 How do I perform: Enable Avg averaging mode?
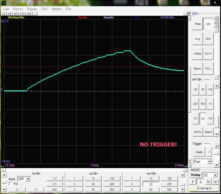(197, 39)
